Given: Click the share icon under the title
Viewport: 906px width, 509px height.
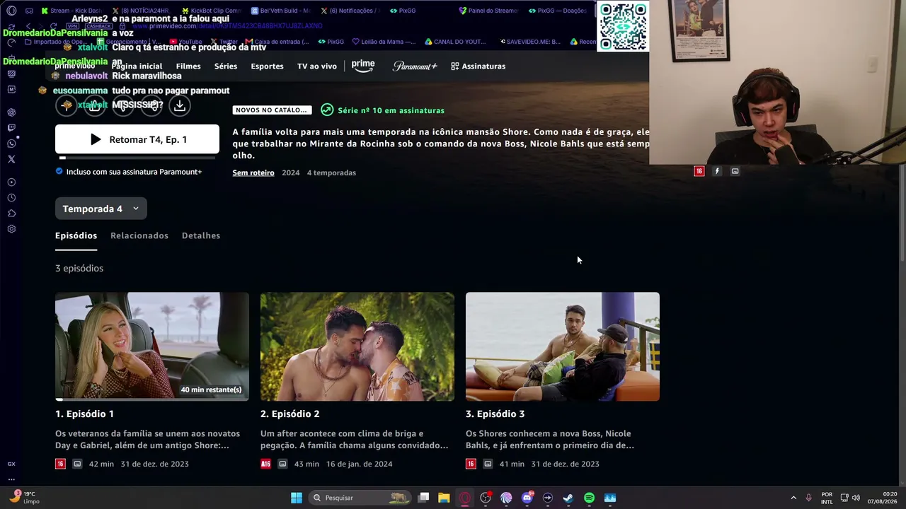Looking at the screenshot, I should click(x=151, y=105).
